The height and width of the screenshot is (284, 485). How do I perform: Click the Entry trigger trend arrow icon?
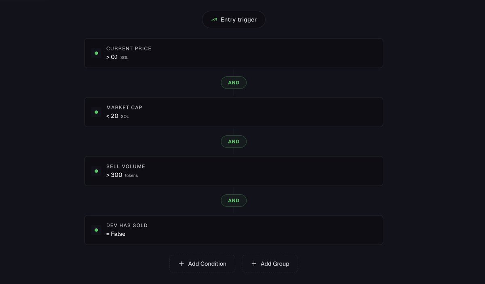(x=214, y=19)
